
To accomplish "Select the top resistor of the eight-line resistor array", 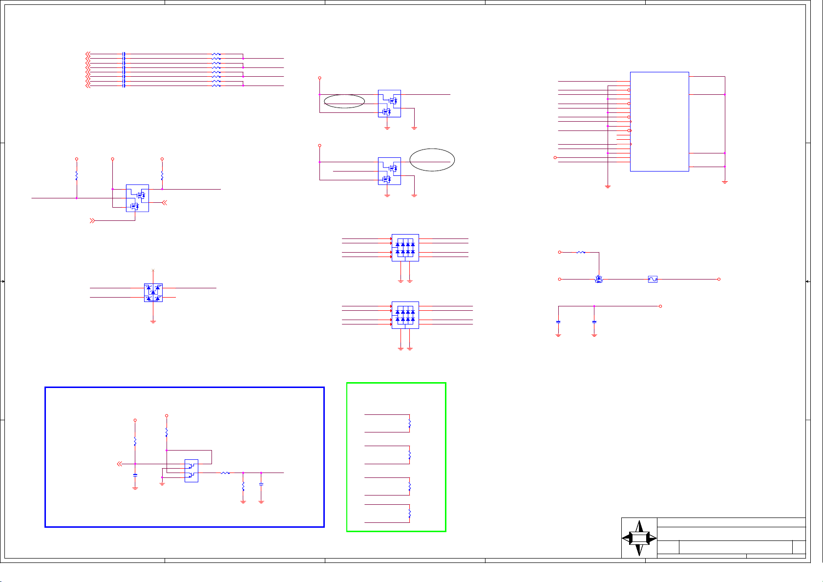I will point(216,54).
